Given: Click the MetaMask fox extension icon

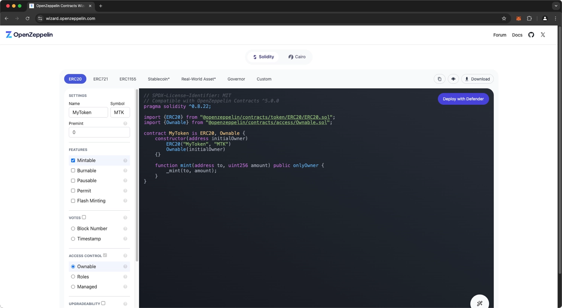Looking at the screenshot, I should [x=519, y=19].
